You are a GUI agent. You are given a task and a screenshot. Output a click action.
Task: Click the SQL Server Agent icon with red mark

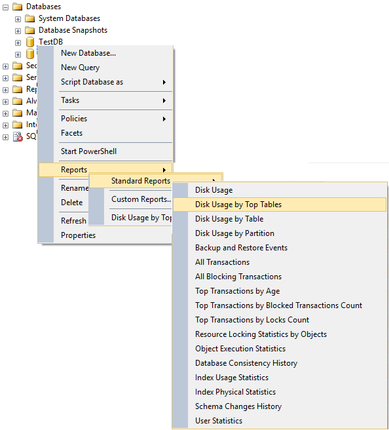coord(18,136)
